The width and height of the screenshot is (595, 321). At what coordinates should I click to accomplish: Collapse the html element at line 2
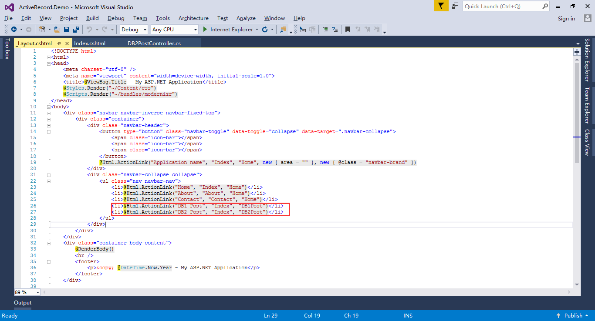(49, 57)
